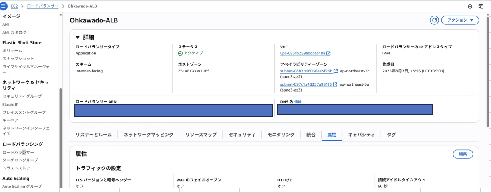491x193 pixels.
Task: Open AMI カタログ in the sidebar
Action: tap(14, 32)
